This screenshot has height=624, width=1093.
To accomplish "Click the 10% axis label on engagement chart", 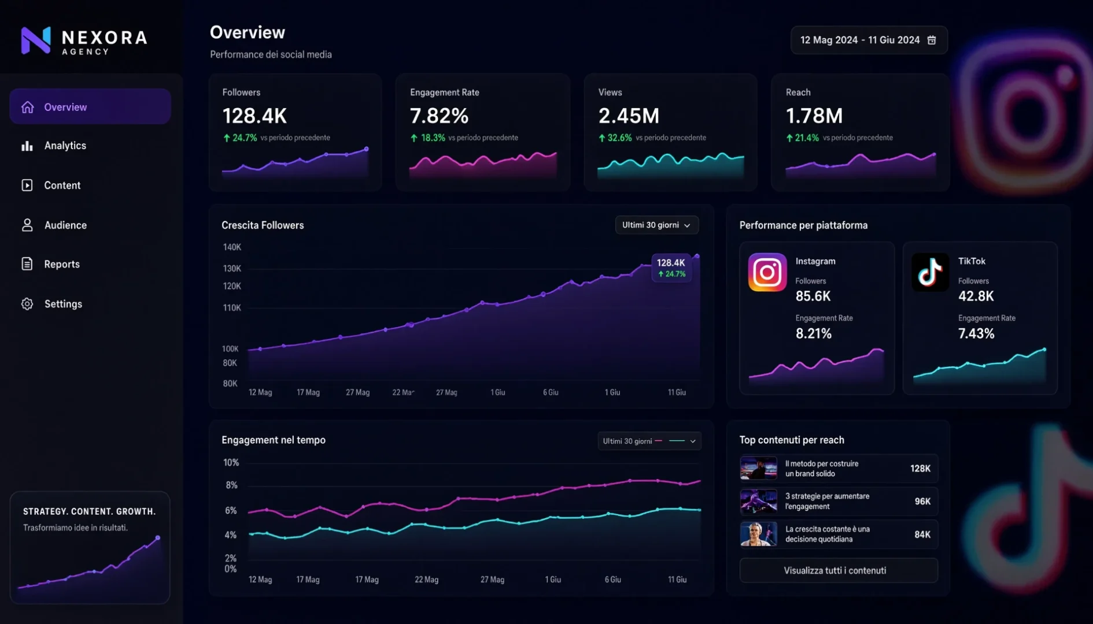I will [x=231, y=463].
